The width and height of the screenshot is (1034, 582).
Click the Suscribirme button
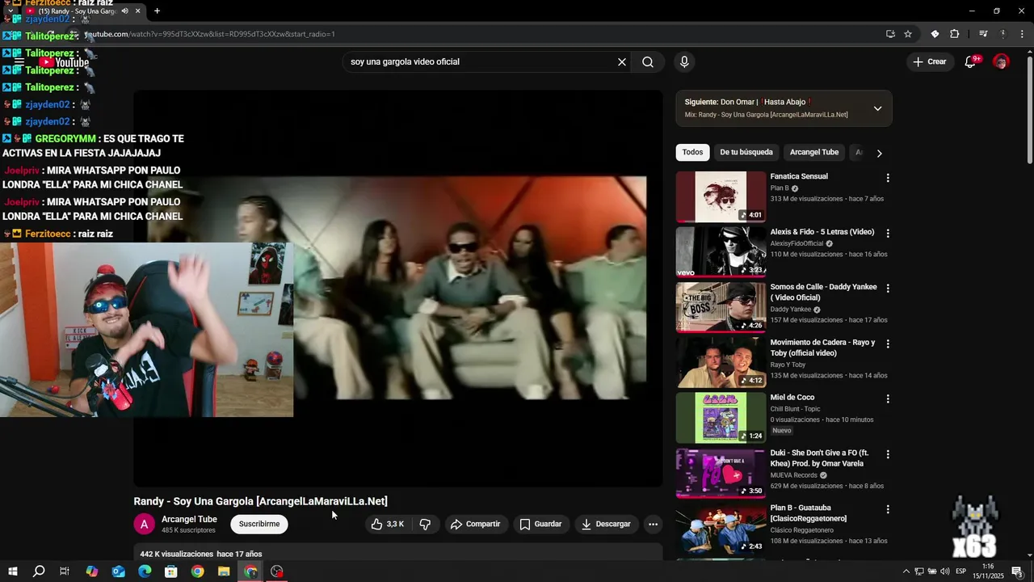[x=259, y=524]
